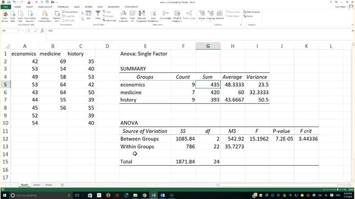This screenshot has height=199, width=355.
Task: Import data using From Access icon
Action: click(5, 16)
